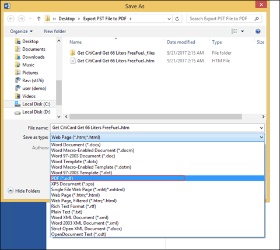Select Local Disk (D:) drive
The height and width of the screenshot is (250, 280).
33,112
